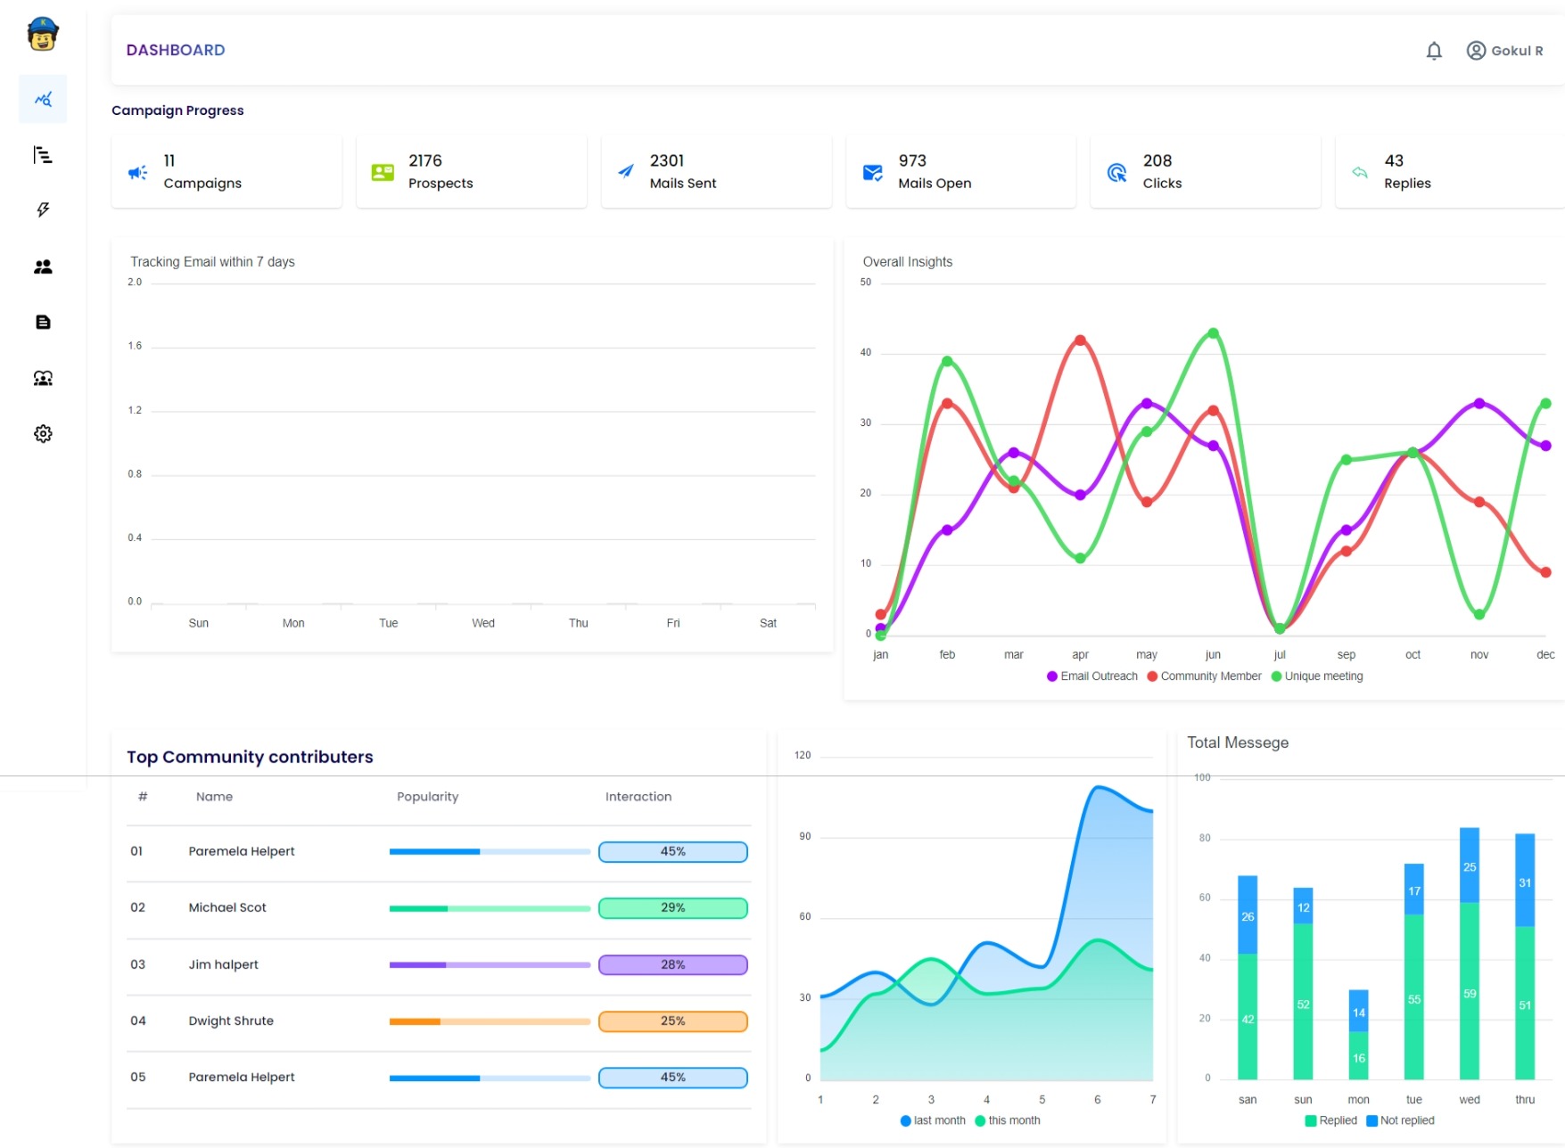
Task: Click the notification bell icon
Action: (1433, 51)
